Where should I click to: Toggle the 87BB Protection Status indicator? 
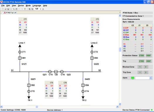tap(141, 55)
